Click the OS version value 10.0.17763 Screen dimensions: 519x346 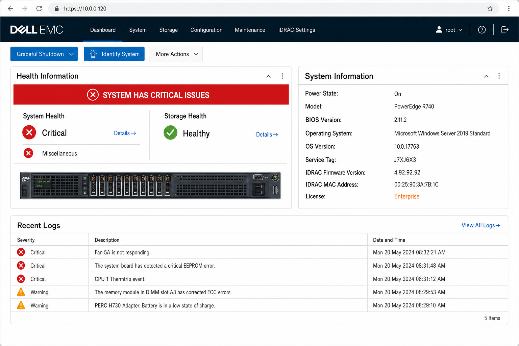tap(406, 146)
